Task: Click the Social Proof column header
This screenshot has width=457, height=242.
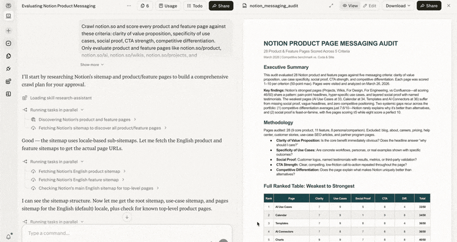Action: tap(363, 198)
